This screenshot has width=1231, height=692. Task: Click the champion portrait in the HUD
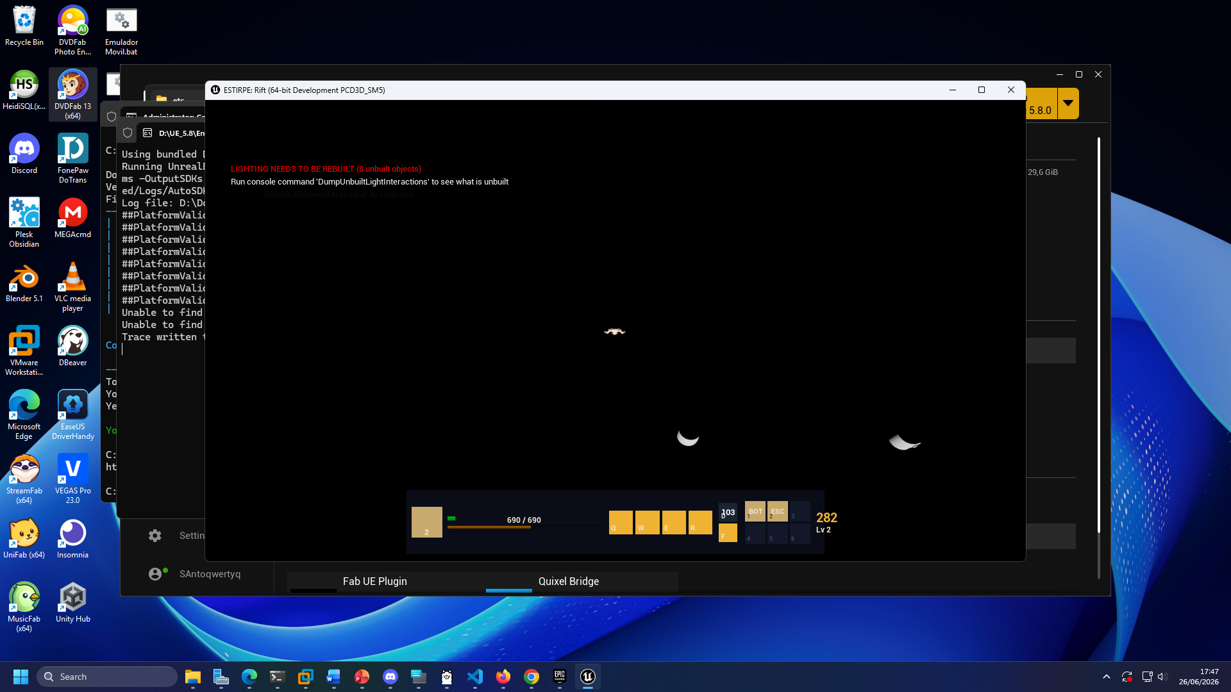pyautogui.click(x=427, y=522)
